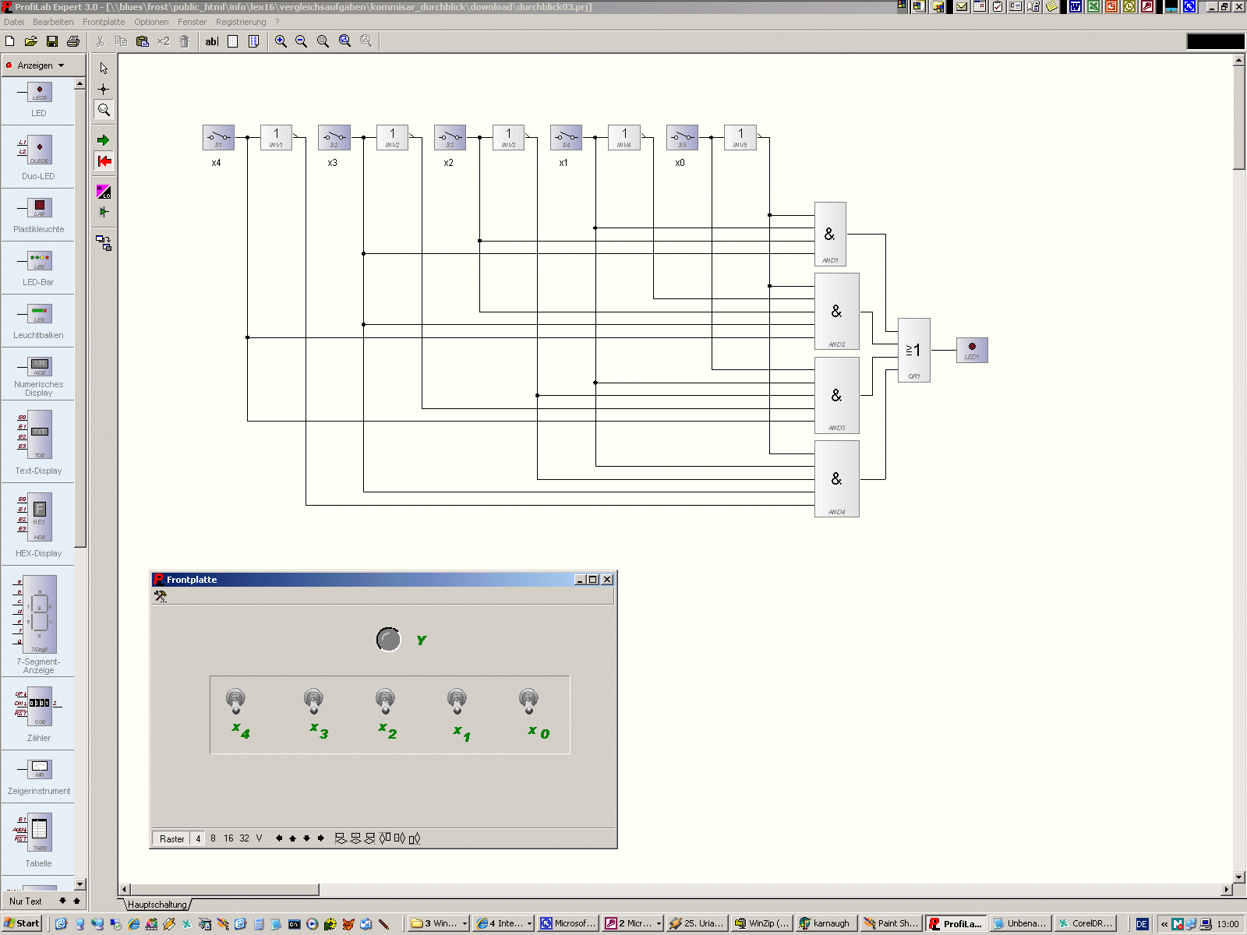Screen dimensions: 1247x935
Task: Print the circuit diagram
Action: [73, 41]
